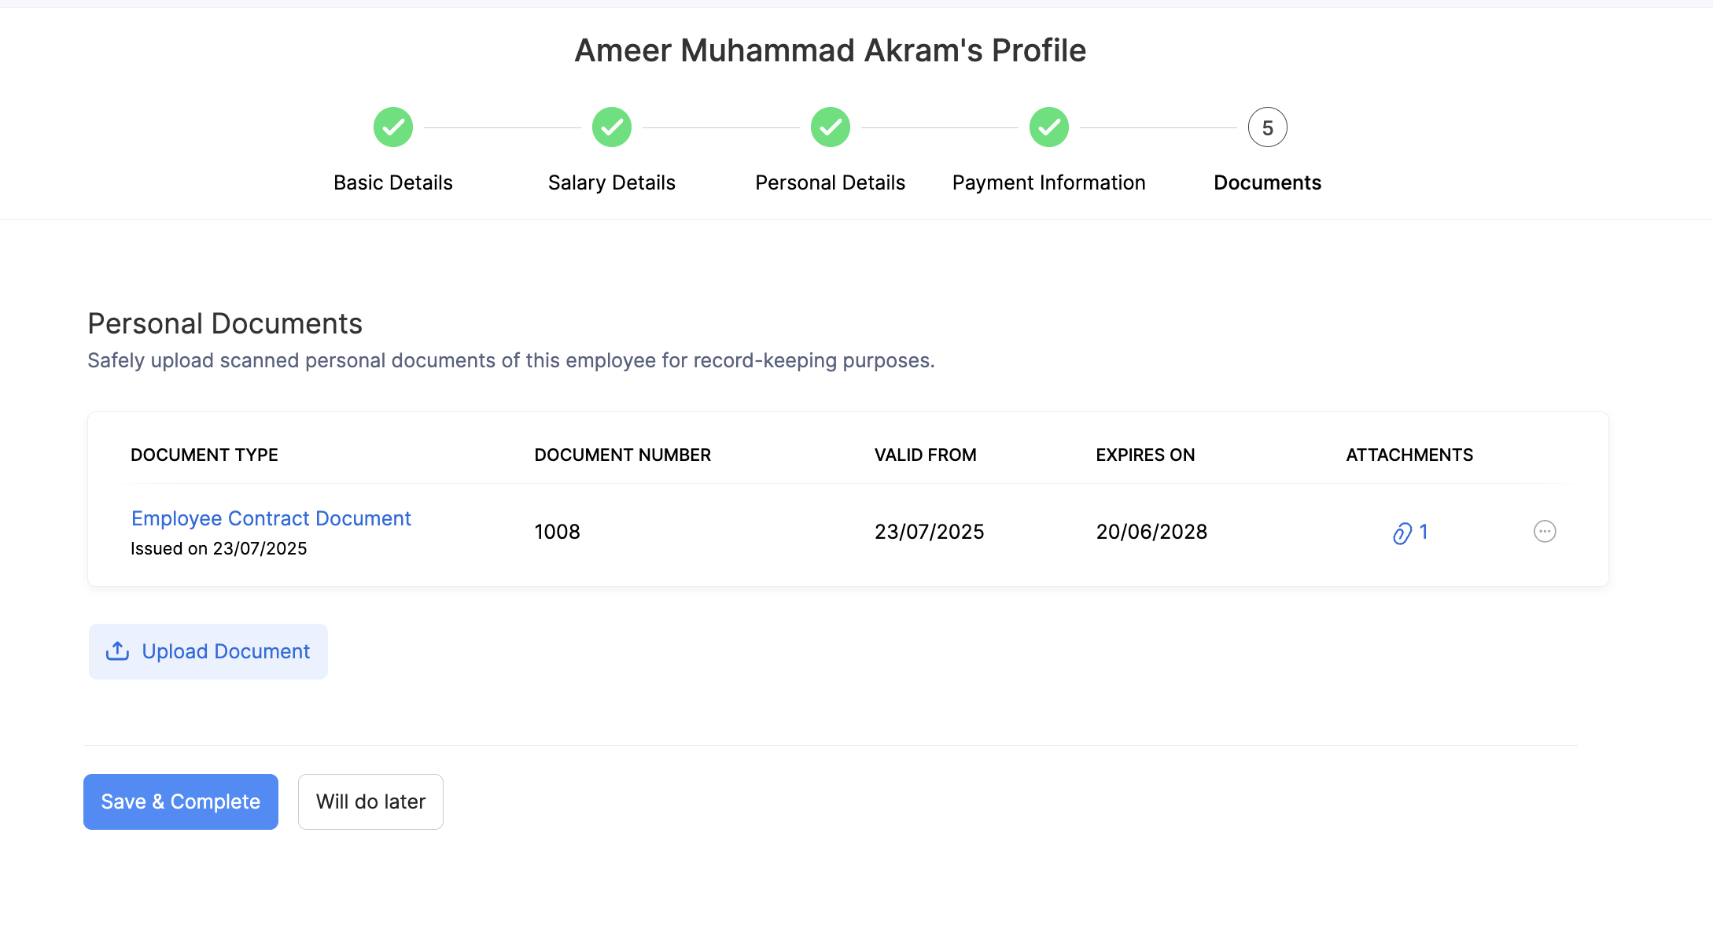The height and width of the screenshot is (936, 1713).
Task: Choose the Will do later button
Action: coord(370,801)
